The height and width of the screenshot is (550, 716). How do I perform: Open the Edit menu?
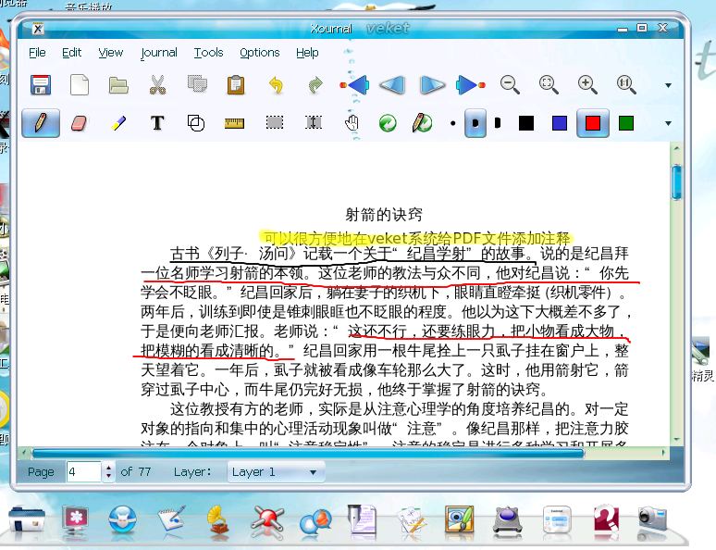pyautogui.click(x=71, y=53)
